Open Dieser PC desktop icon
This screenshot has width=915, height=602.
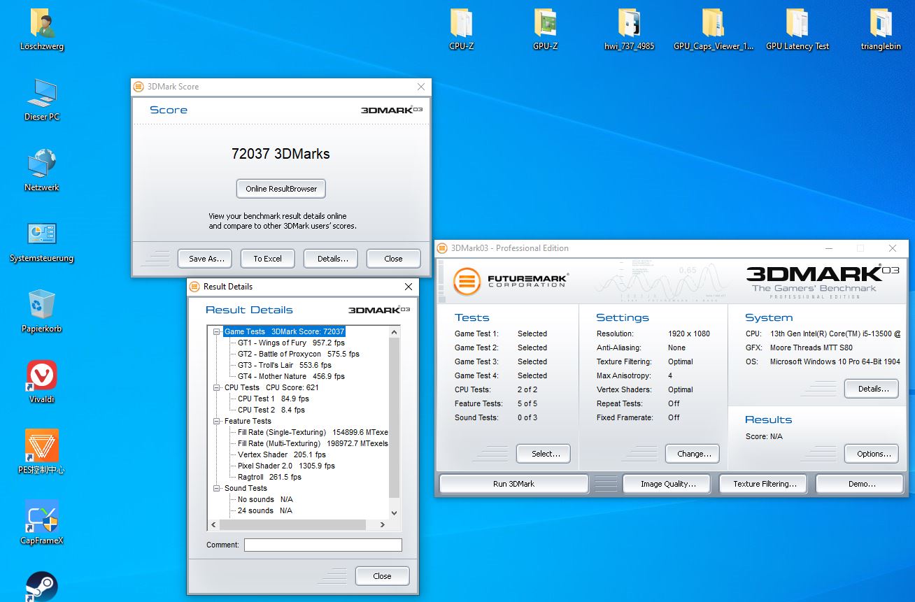tap(42, 100)
